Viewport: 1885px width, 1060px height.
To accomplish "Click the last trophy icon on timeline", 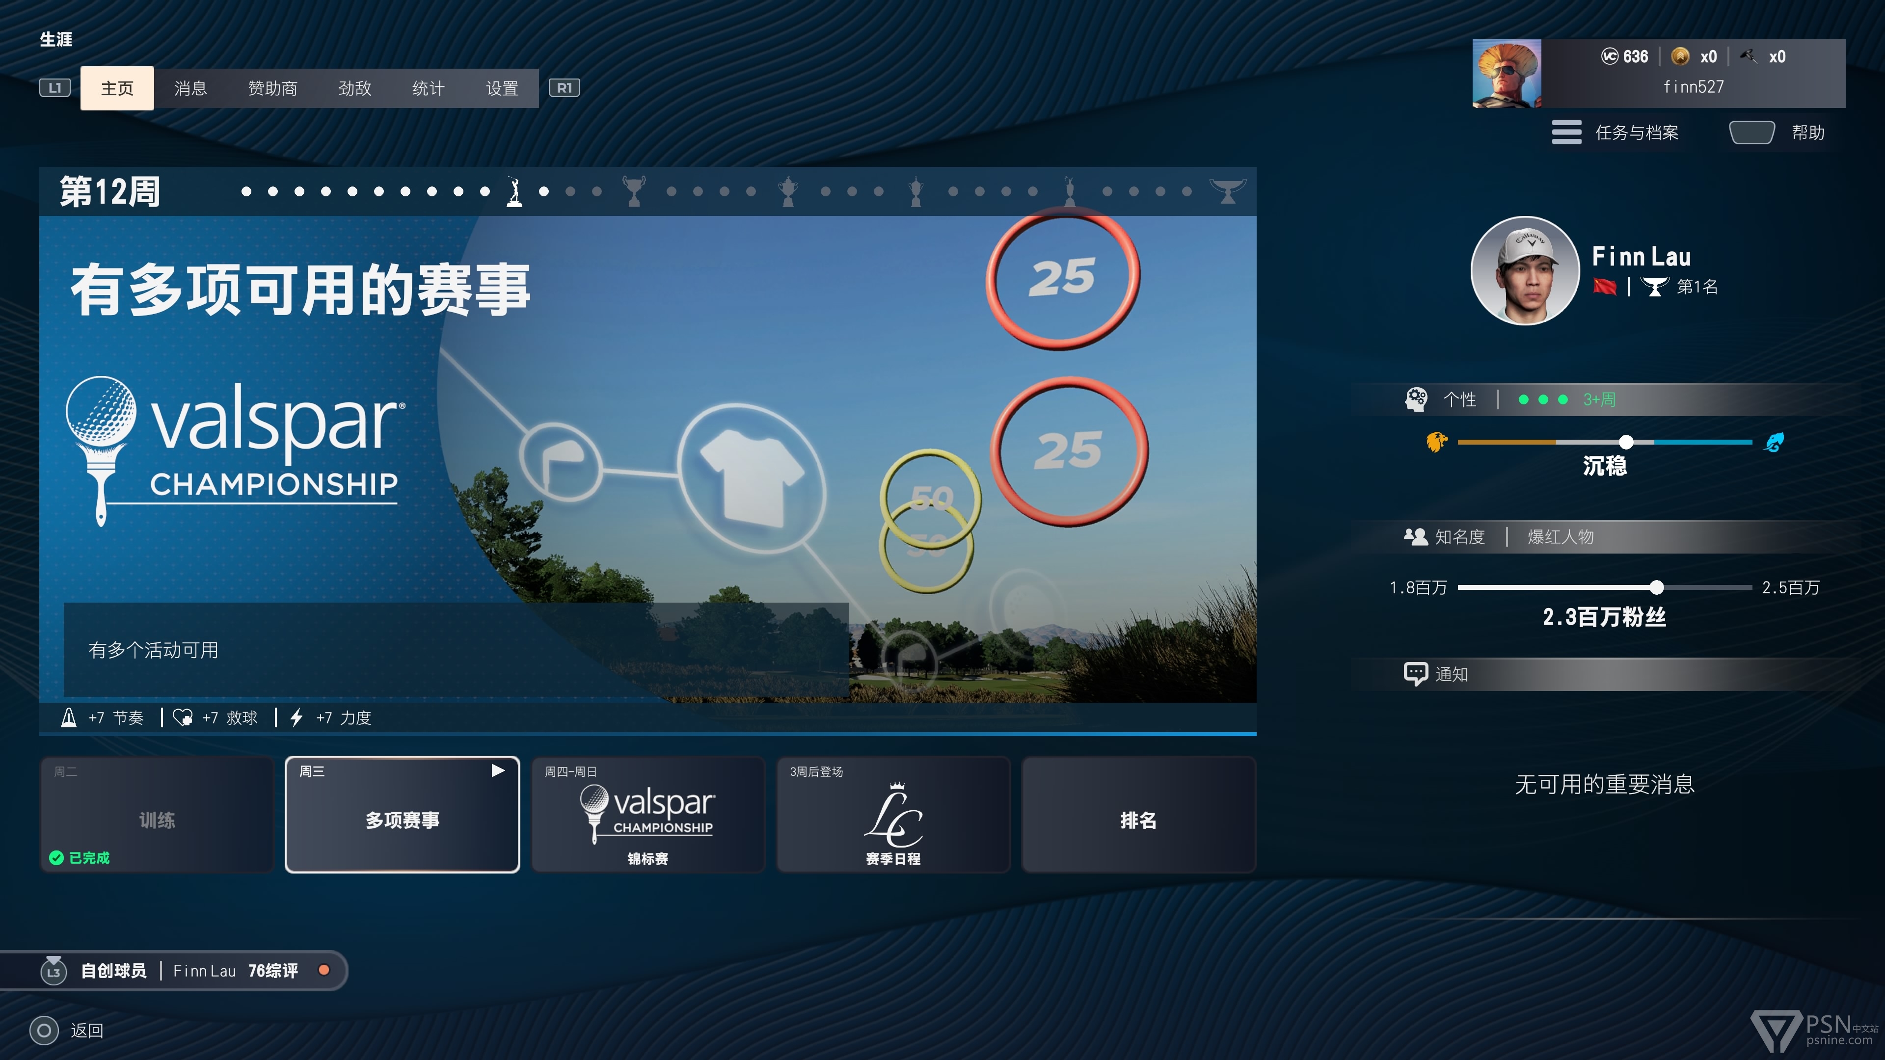I will 1227,191.
